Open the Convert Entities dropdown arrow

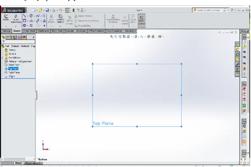(60, 26)
